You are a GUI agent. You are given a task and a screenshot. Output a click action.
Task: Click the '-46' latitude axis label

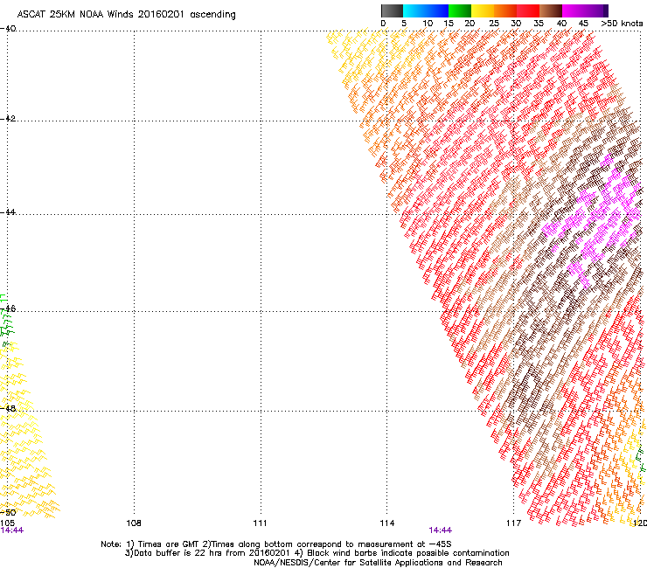(x=8, y=308)
